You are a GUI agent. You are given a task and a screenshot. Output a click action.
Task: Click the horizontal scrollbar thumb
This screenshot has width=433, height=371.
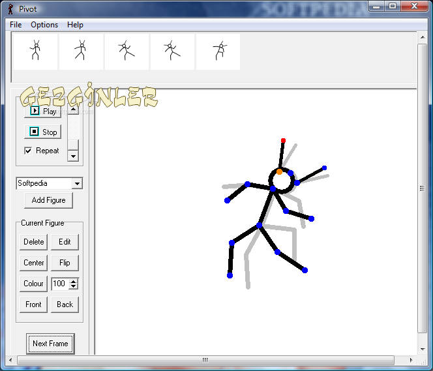click(205, 360)
